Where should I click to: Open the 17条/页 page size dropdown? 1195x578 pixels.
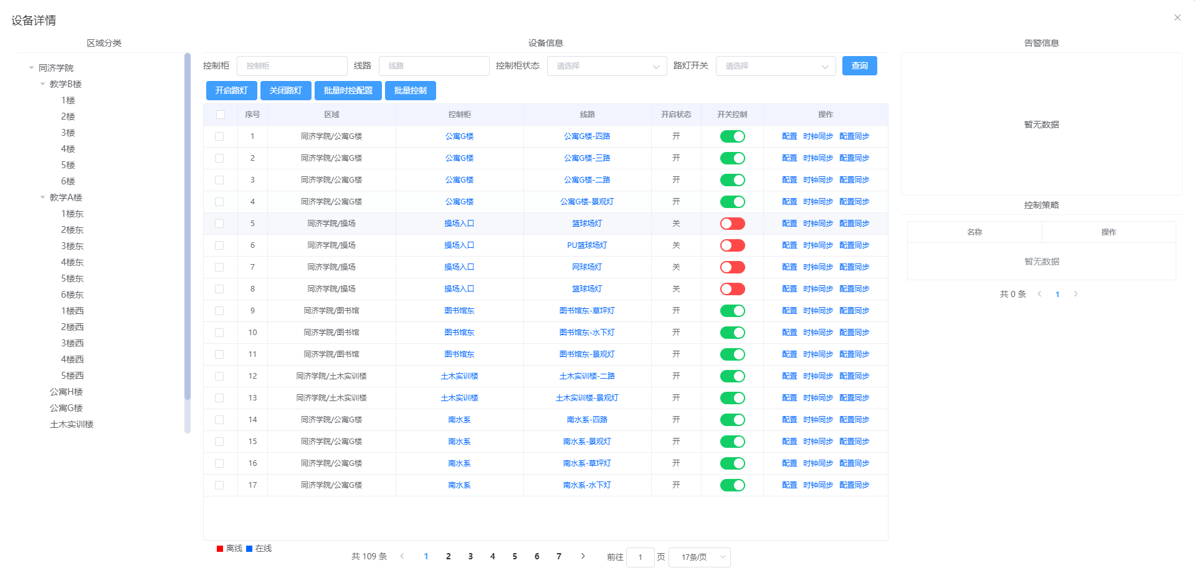pyautogui.click(x=699, y=557)
